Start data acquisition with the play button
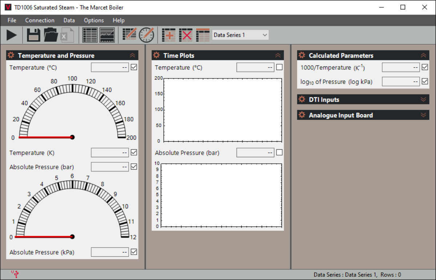The width and height of the screenshot is (436, 280). coord(12,35)
